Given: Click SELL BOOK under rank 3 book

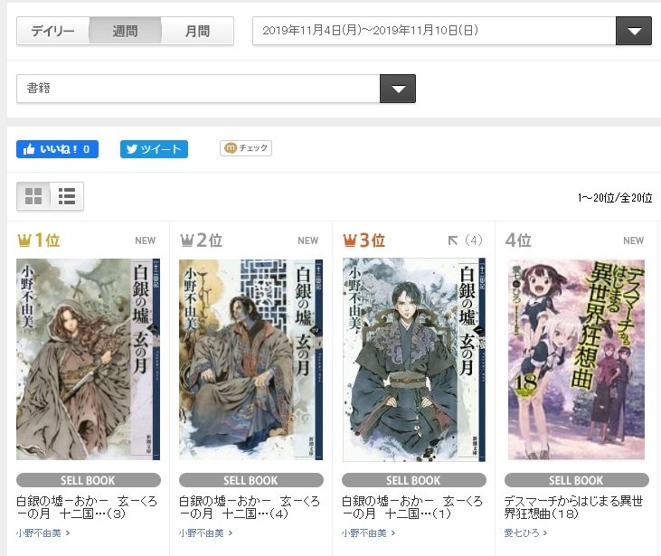Looking at the screenshot, I should click(413, 480).
